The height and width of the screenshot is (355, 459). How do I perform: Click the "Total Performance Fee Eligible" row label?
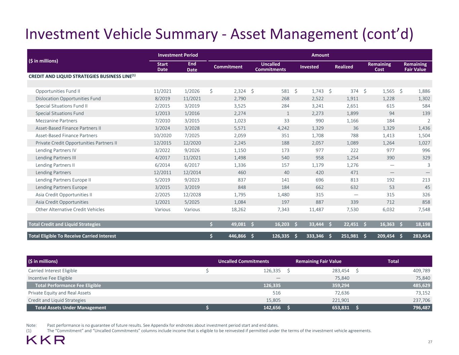click(x=68, y=286)
